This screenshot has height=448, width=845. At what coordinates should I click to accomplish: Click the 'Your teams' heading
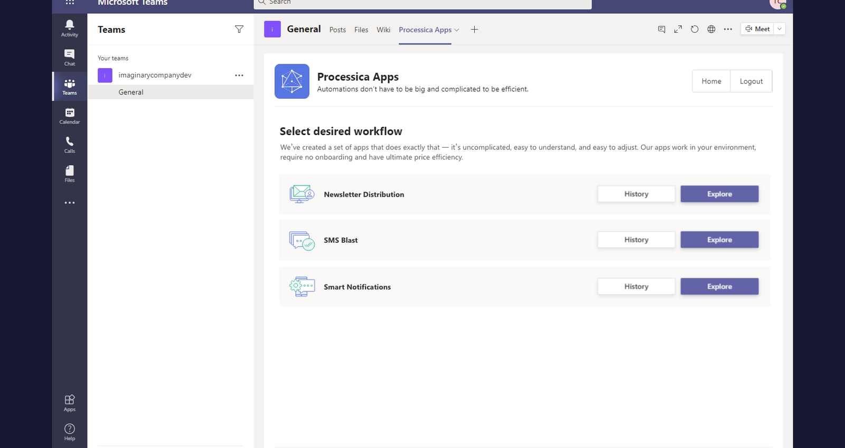(113, 59)
